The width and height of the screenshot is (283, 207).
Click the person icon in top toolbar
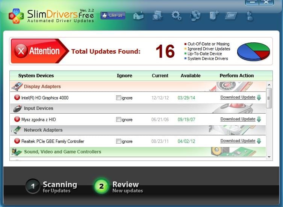click(x=249, y=16)
